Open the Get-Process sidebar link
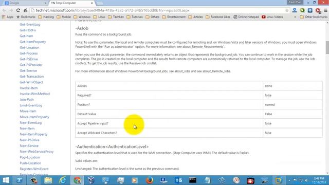329x185 pixels. [29, 53]
